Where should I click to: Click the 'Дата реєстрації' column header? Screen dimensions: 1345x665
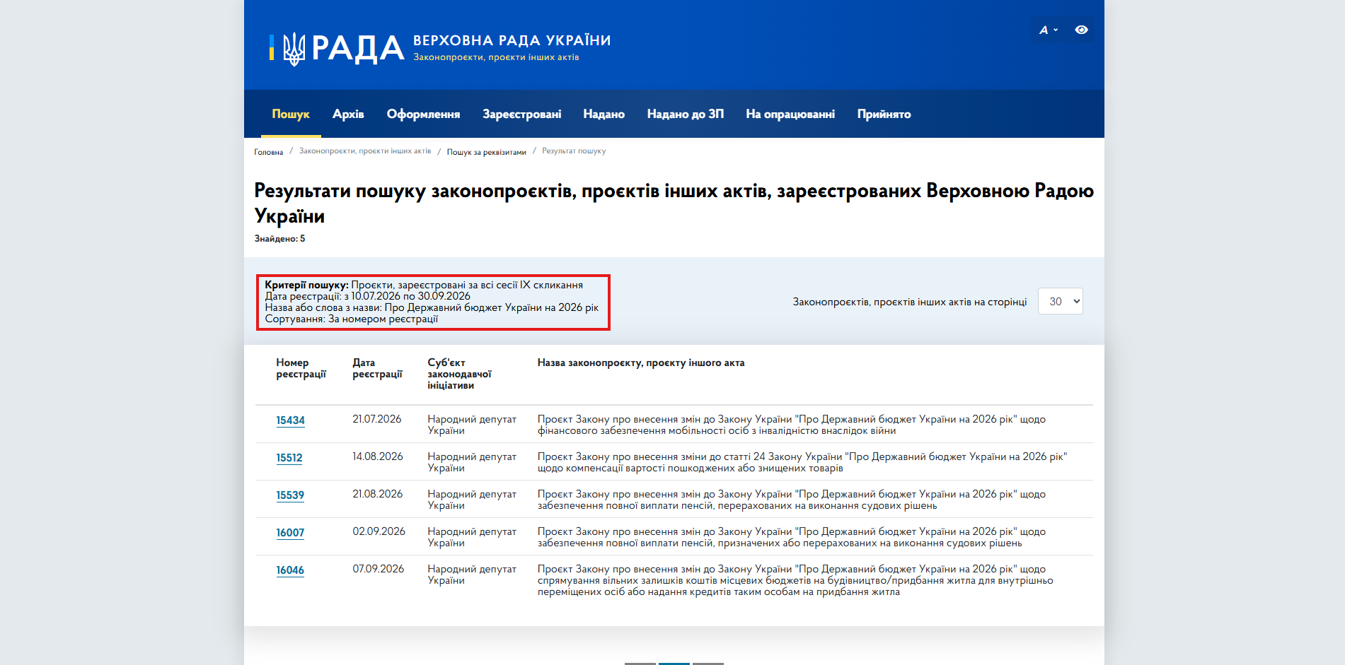pyautogui.click(x=378, y=368)
